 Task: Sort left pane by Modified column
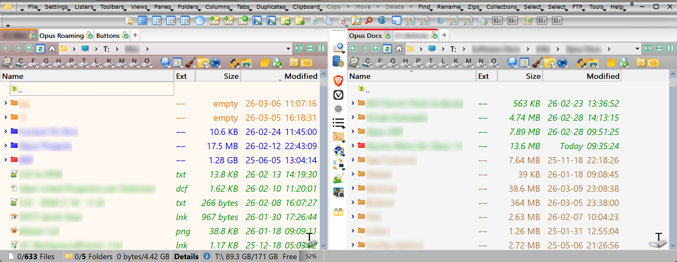click(301, 76)
